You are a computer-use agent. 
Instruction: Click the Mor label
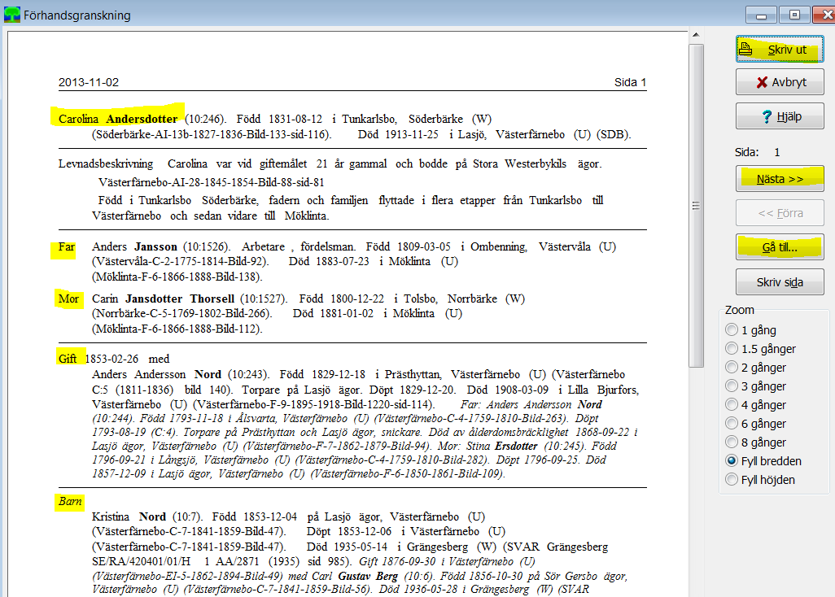coord(68,299)
